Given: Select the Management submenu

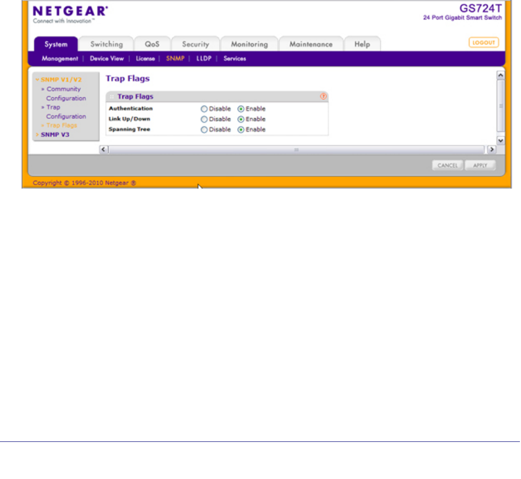Looking at the screenshot, I should point(60,59).
